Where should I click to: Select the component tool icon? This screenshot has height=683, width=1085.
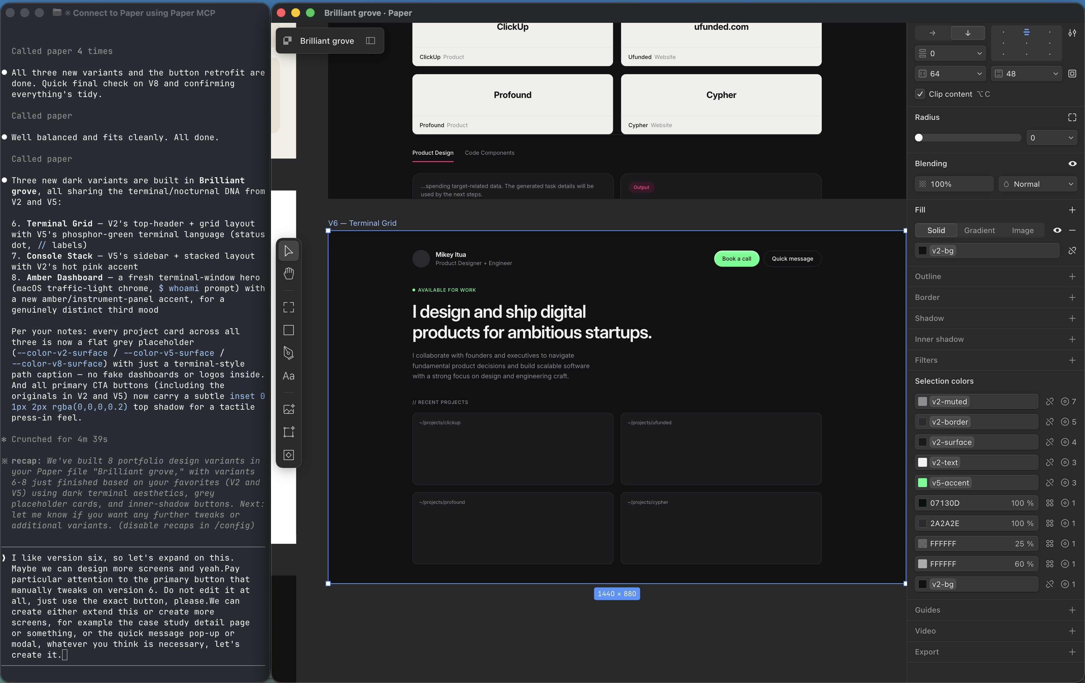click(288, 455)
